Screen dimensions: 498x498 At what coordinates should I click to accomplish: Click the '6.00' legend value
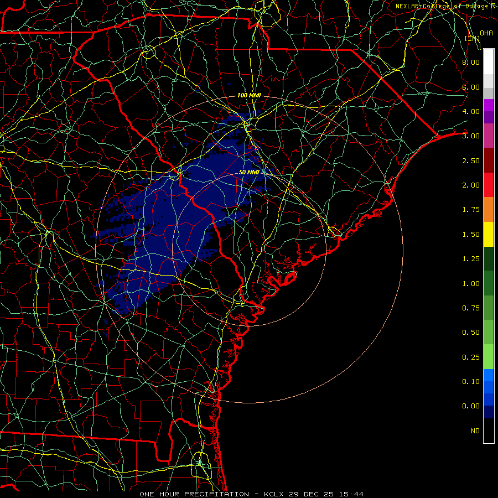click(471, 87)
